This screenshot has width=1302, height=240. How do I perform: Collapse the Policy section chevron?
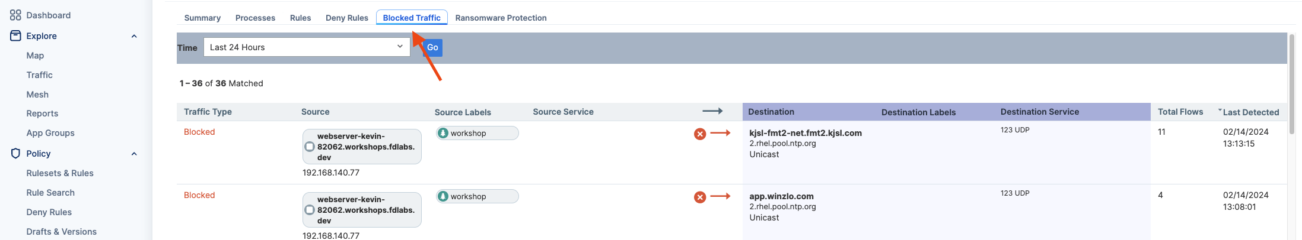[134, 154]
